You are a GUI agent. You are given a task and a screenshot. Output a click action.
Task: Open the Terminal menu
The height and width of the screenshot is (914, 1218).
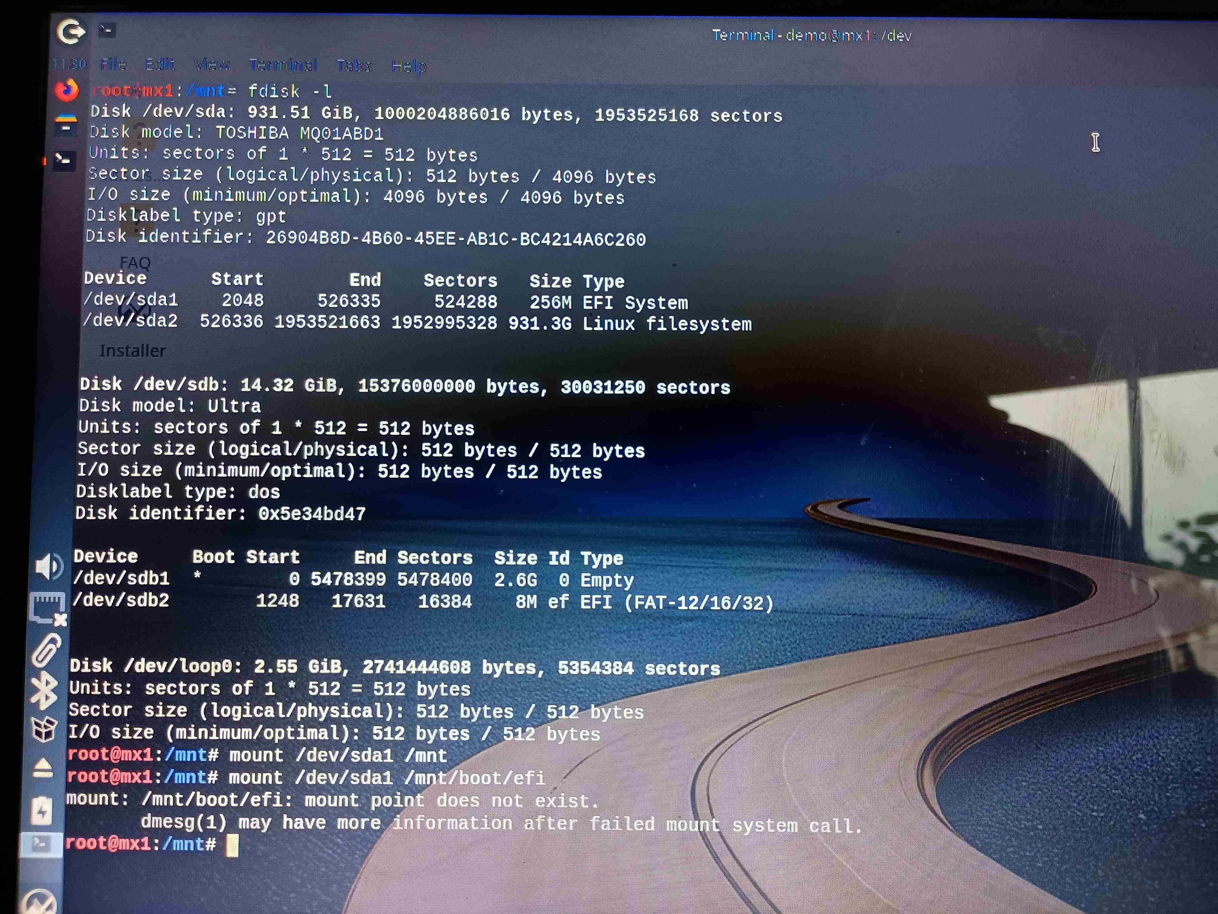click(x=282, y=65)
